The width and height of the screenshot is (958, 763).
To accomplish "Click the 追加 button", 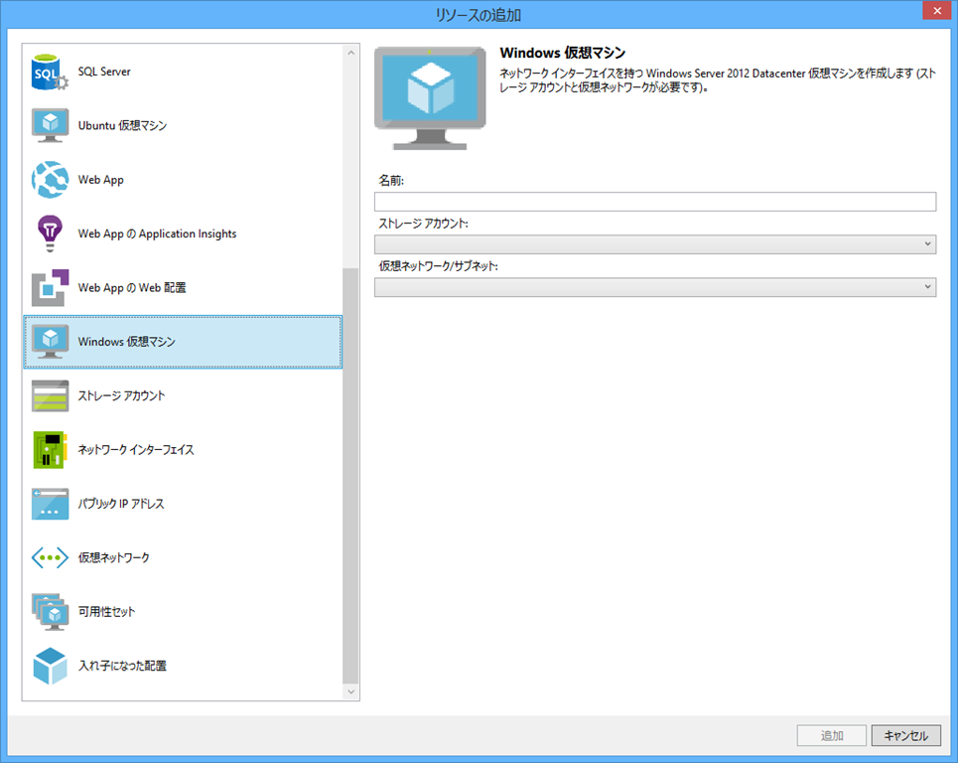I will tap(832, 735).
